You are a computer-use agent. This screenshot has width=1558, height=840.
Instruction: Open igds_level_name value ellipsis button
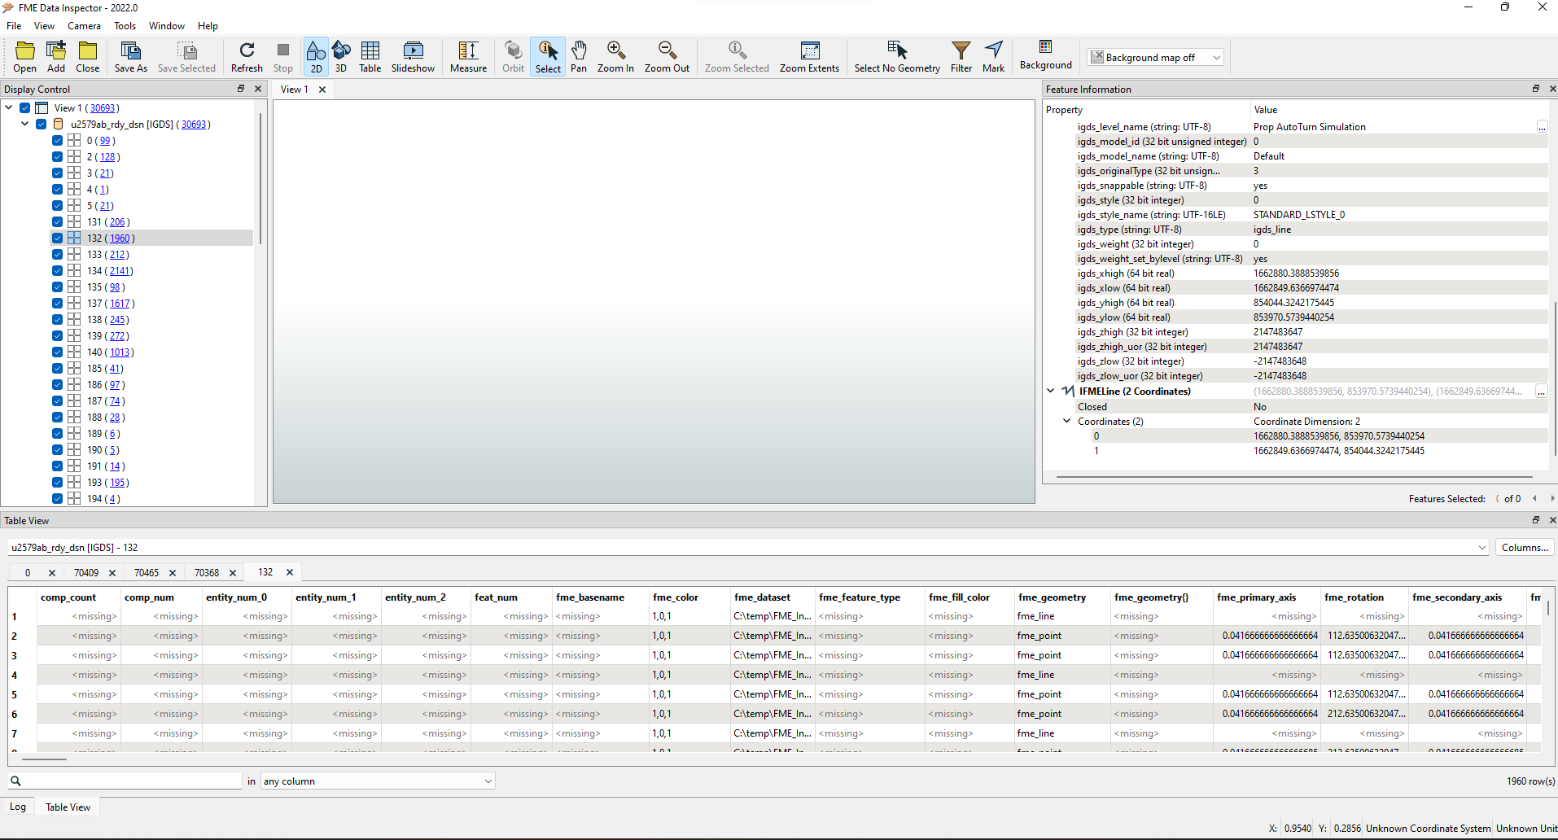click(x=1542, y=127)
